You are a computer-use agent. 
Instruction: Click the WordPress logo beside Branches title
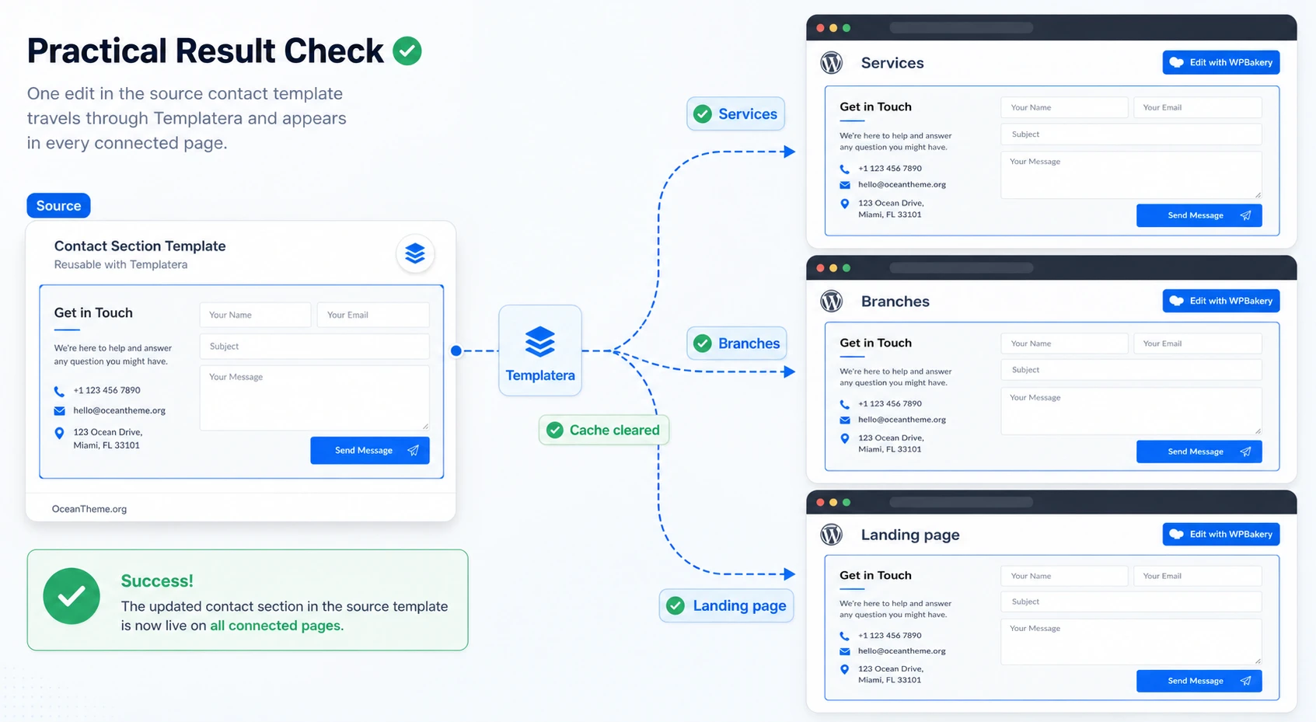tap(832, 302)
